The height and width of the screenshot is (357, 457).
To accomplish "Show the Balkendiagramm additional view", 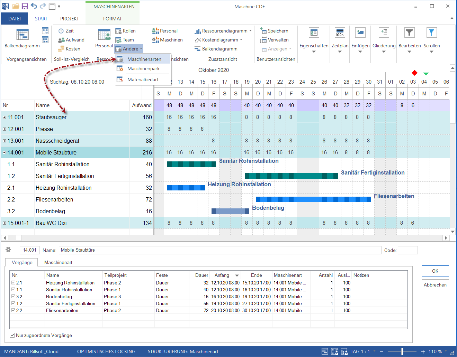I will tap(216, 49).
